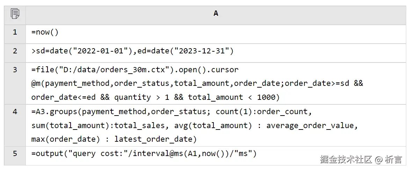
Task: Click the =file("D:/data/orders_30m.ctx") line
Action: [x=135, y=69]
